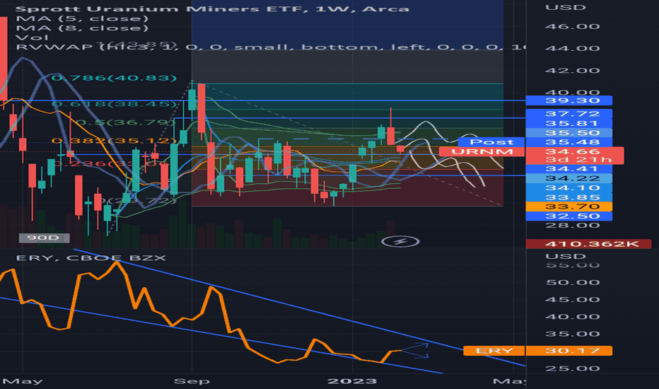Click the 0.382(35.12) Fibonacci level label
This screenshot has width=659, height=389.
coord(114,141)
